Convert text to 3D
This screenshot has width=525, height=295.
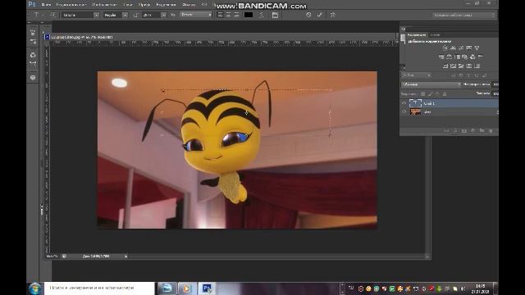332,15
